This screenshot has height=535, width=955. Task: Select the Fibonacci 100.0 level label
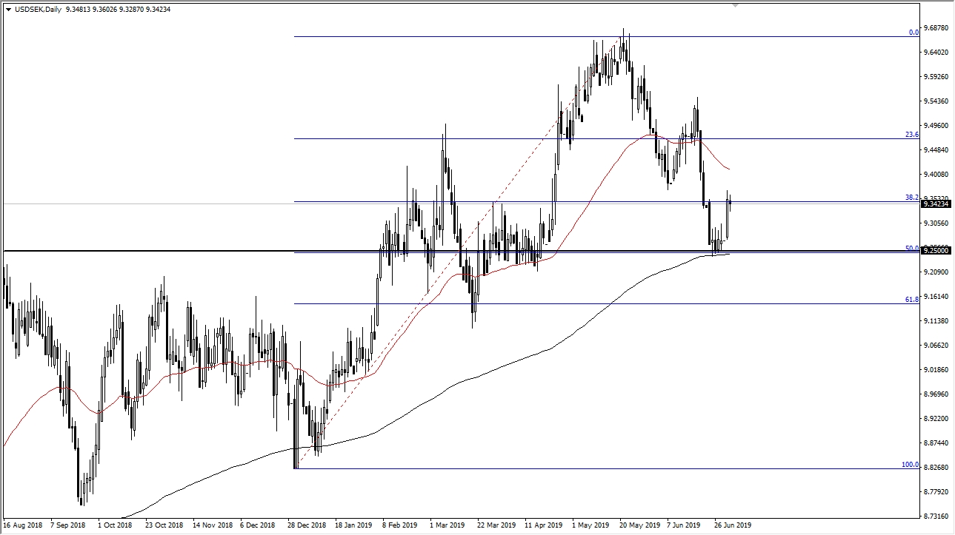point(910,465)
